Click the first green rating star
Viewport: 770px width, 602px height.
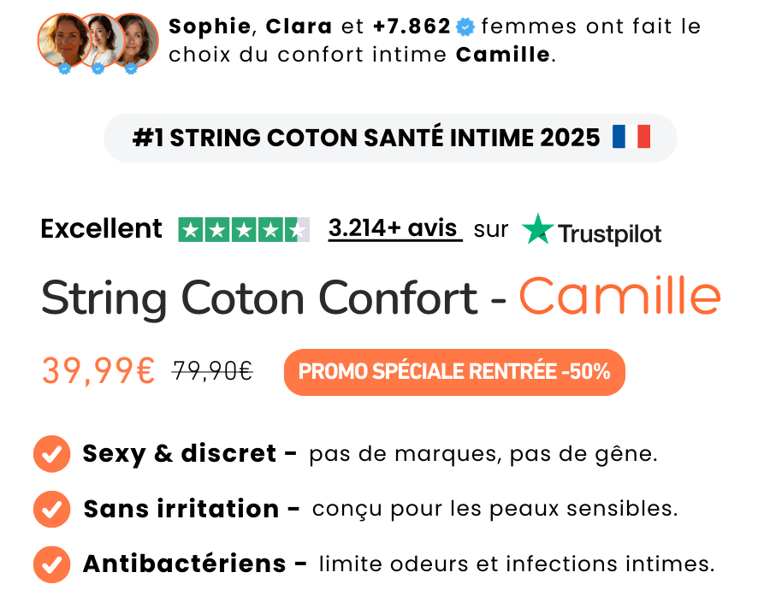pyautogui.click(x=190, y=230)
